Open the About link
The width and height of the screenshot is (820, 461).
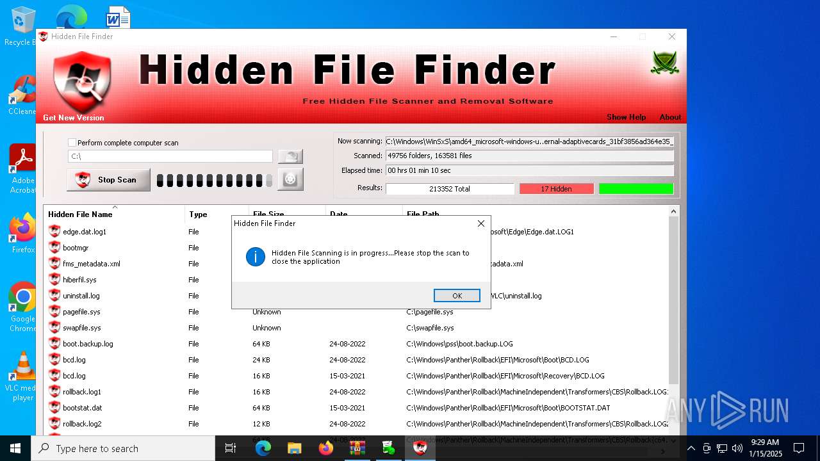tap(670, 117)
